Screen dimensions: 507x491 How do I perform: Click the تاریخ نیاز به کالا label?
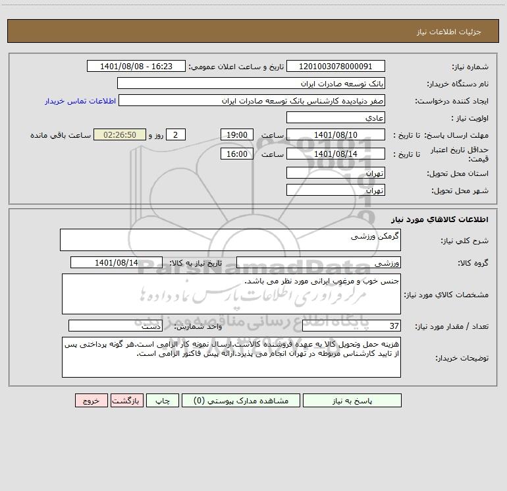(196, 263)
